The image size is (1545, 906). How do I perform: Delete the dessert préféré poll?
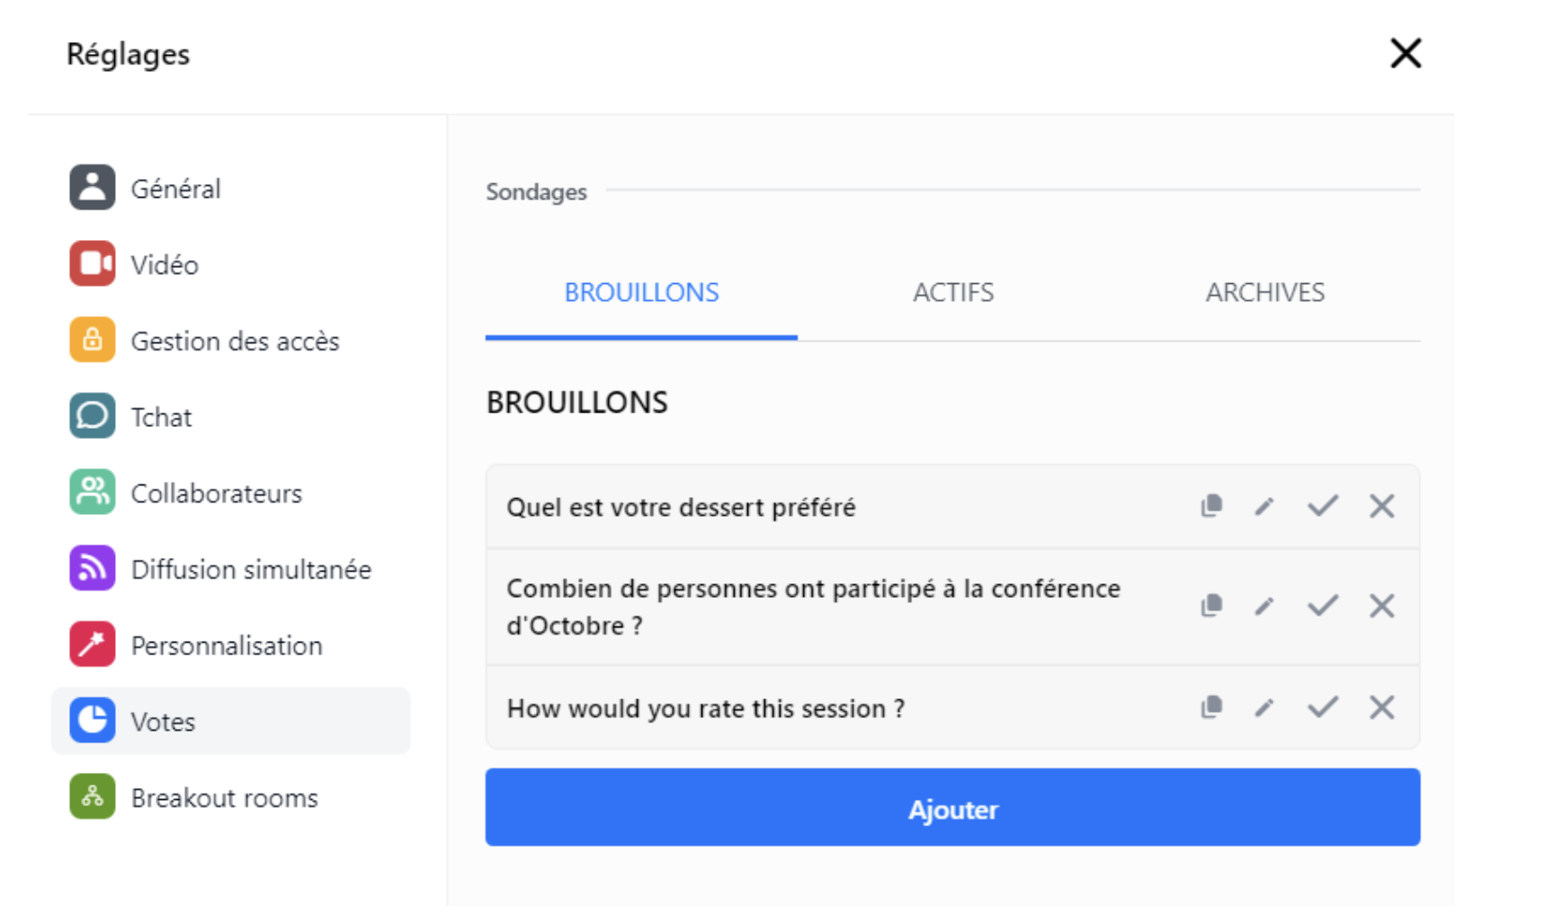[1381, 506]
